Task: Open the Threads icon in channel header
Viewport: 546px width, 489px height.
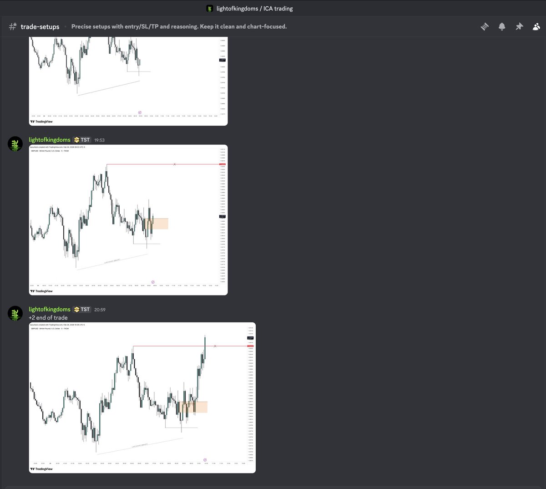Action: click(485, 27)
